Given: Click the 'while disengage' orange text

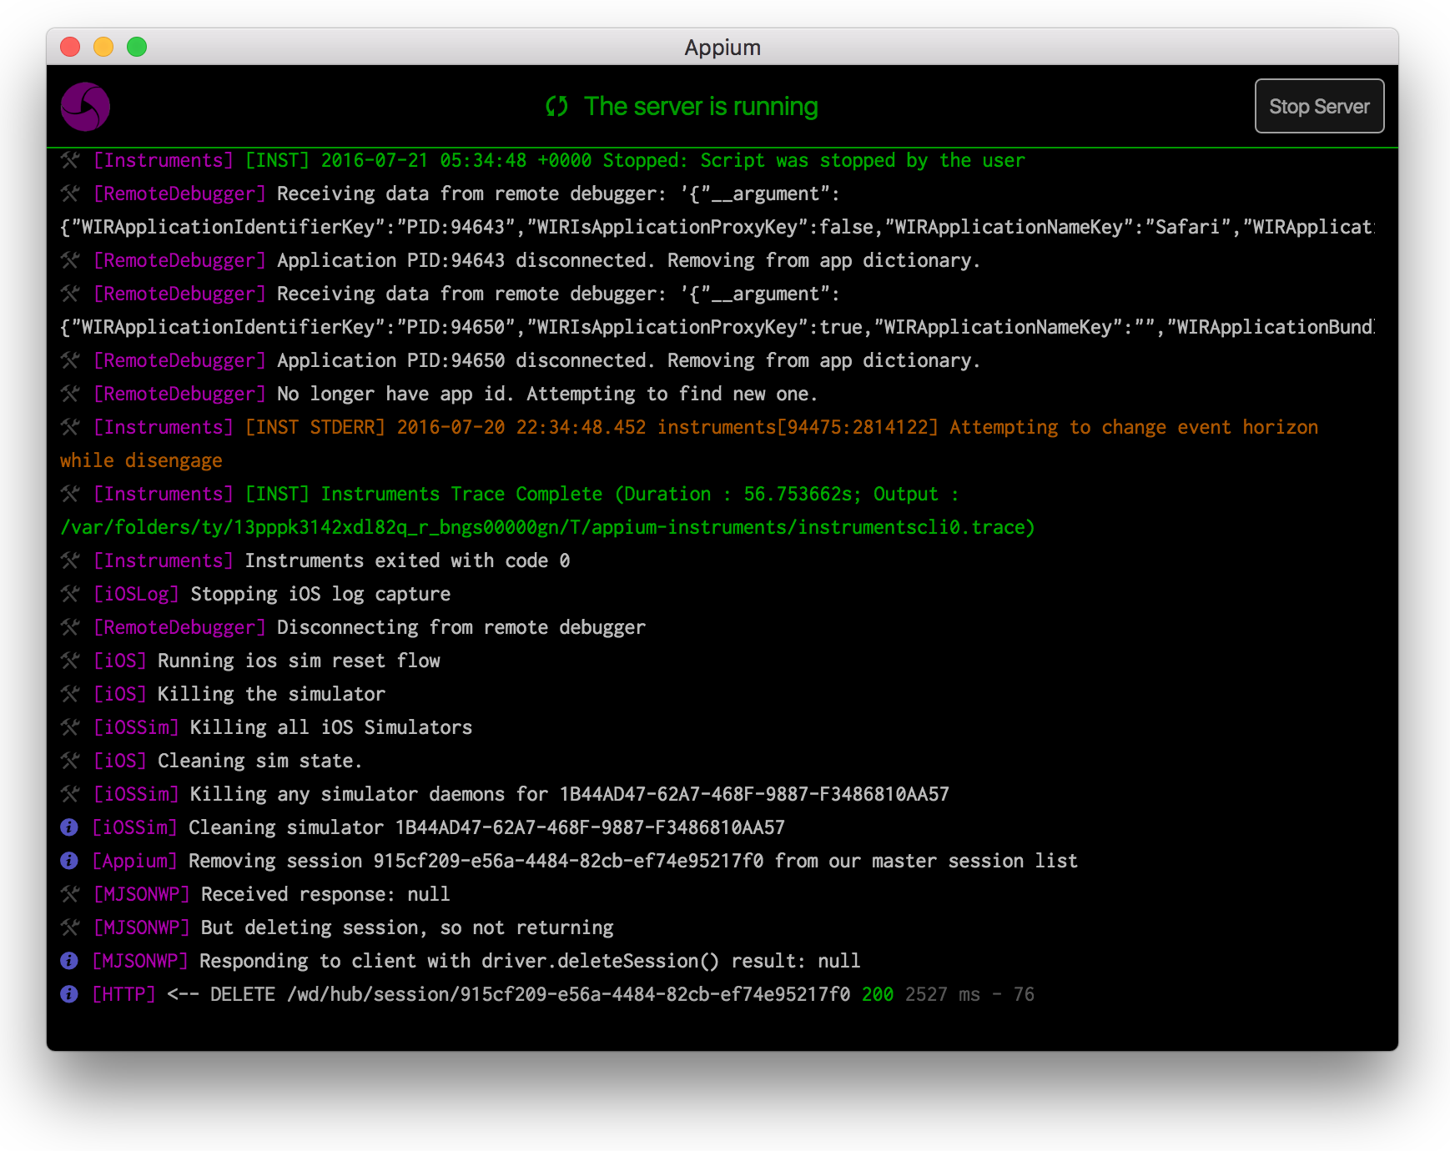Looking at the screenshot, I should click(x=141, y=460).
